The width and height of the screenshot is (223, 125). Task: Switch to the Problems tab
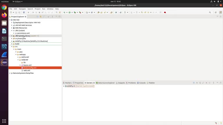(x=132, y=83)
